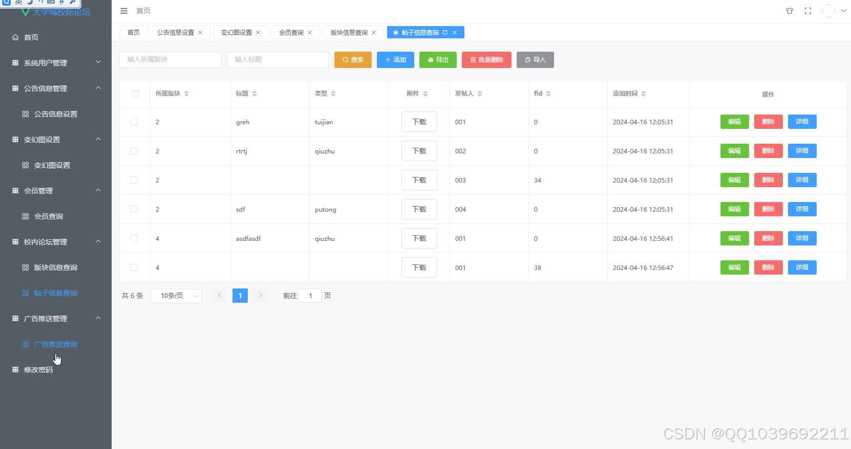The height and width of the screenshot is (449, 851).
Task: Select all rows via header checkbox
Action: point(135,94)
